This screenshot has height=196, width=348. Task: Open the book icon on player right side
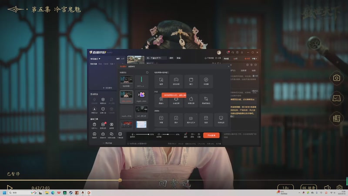336,98
